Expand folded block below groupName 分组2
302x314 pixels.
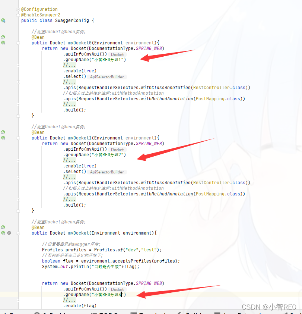pos(18,160)
